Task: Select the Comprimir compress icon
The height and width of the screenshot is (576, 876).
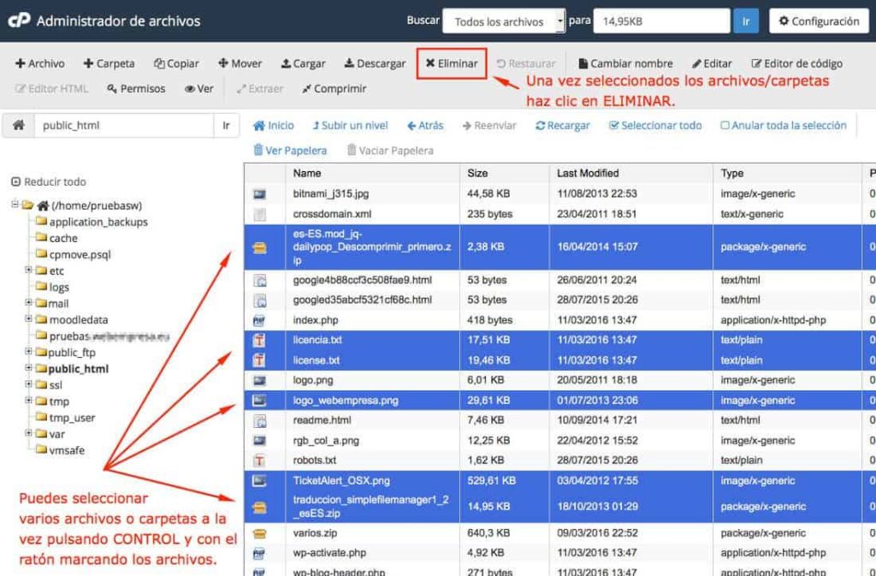Action: point(308,87)
